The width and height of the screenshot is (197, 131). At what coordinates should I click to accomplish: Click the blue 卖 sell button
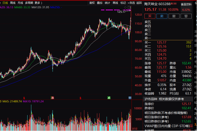[162, 16]
